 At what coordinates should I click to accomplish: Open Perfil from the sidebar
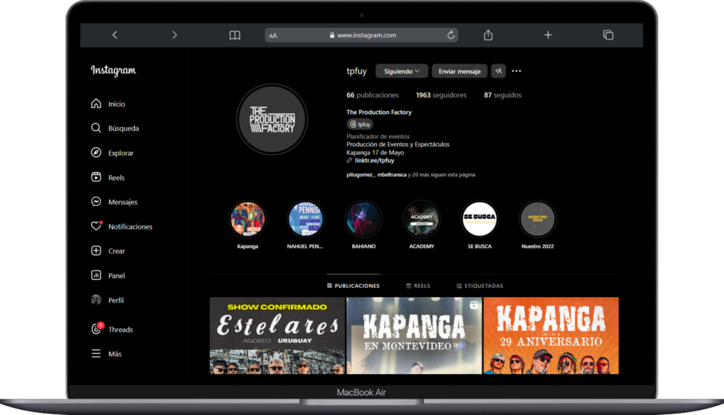[x=107, y=300]
